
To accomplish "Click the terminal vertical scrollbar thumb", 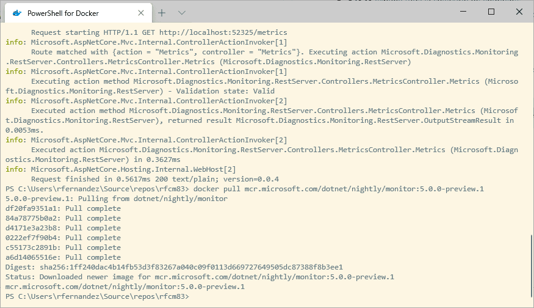I will point(531,266).
